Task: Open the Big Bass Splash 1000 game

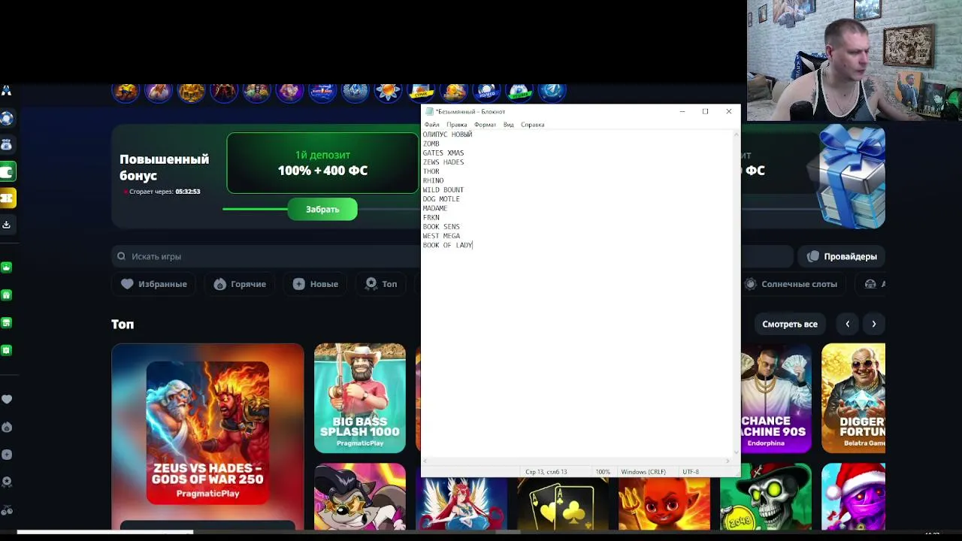Action: (x=360, y=398)
